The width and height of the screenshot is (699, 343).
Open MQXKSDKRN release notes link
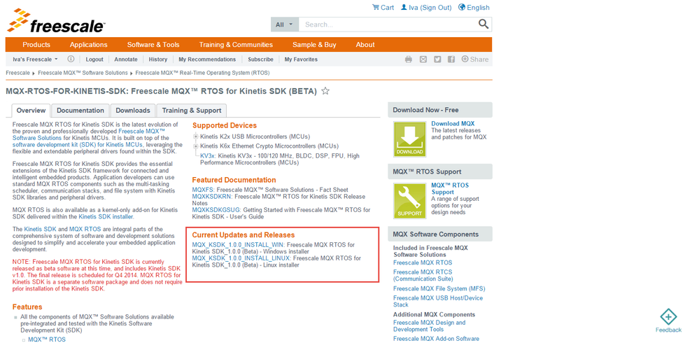coord(212,197)
